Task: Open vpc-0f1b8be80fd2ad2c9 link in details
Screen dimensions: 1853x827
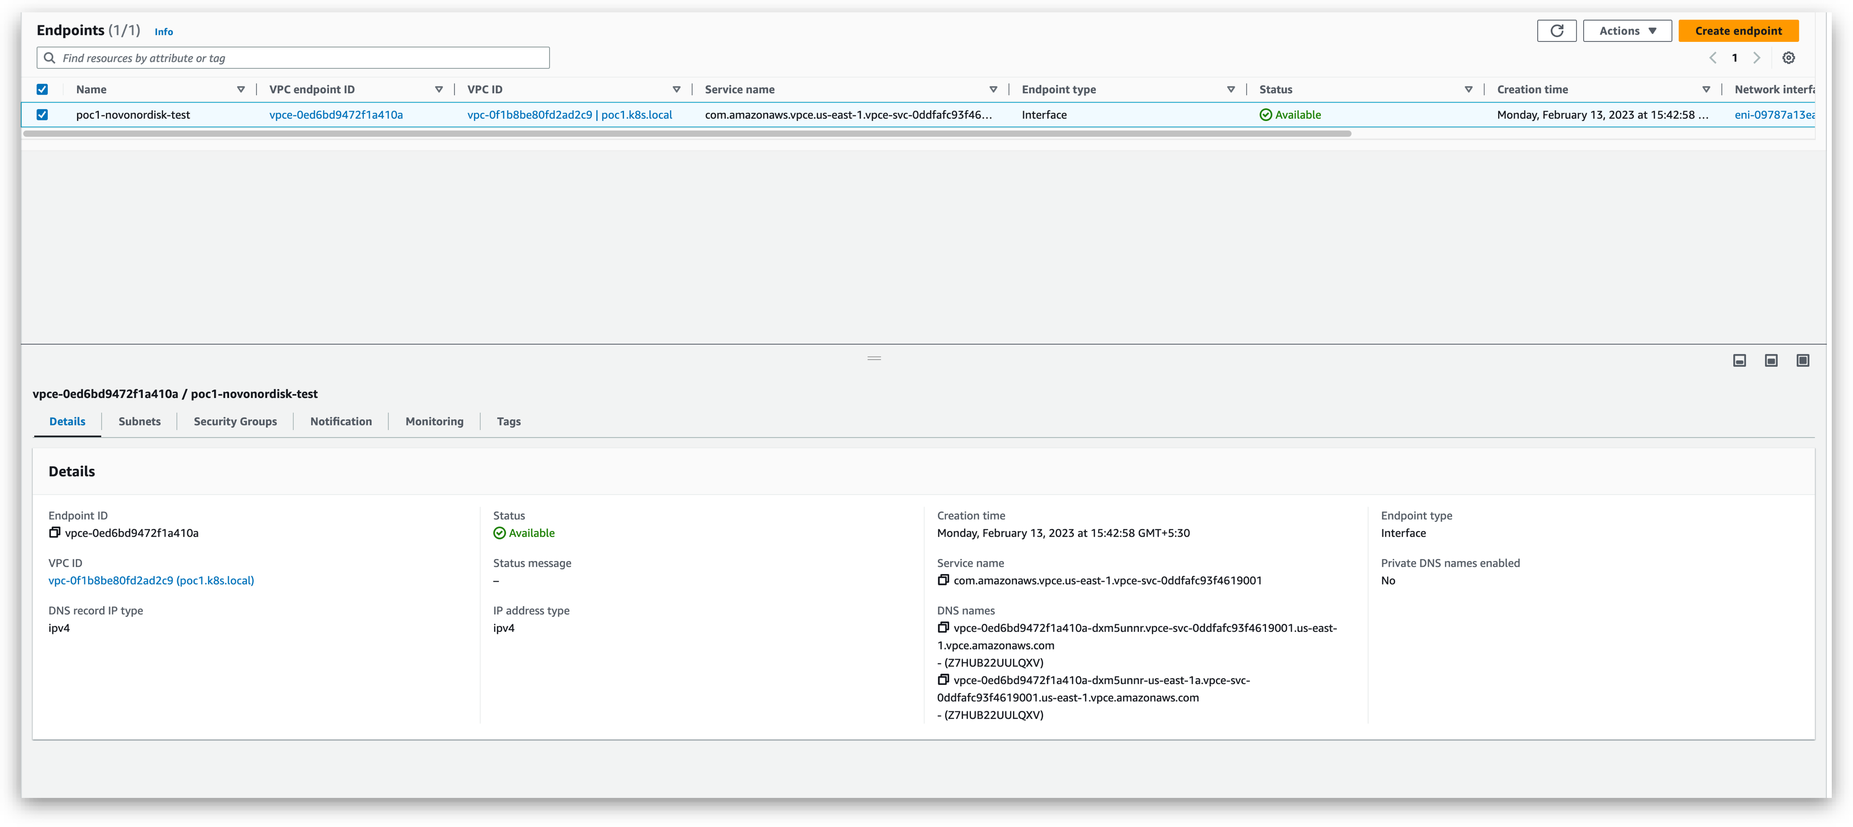Action: point(151,581)
